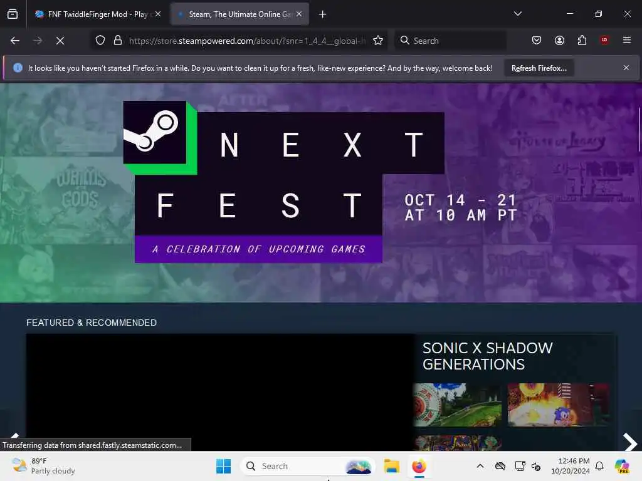The width and height of the screenshot is (642, 481).
Task: Open Save to Pocket button
Action: [537, 40]
